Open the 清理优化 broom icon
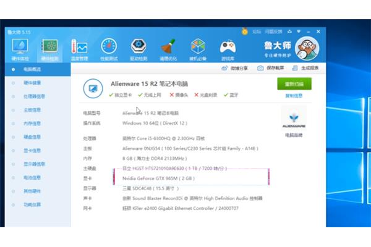Image resolution: width=371 pixels, height=247 pixels. 168,46
